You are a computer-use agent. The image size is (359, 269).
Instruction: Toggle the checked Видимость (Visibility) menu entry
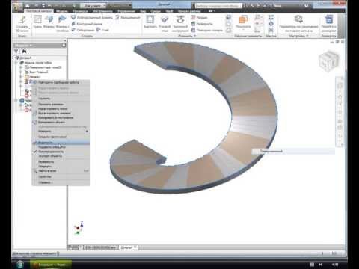[x=61, y=143]
